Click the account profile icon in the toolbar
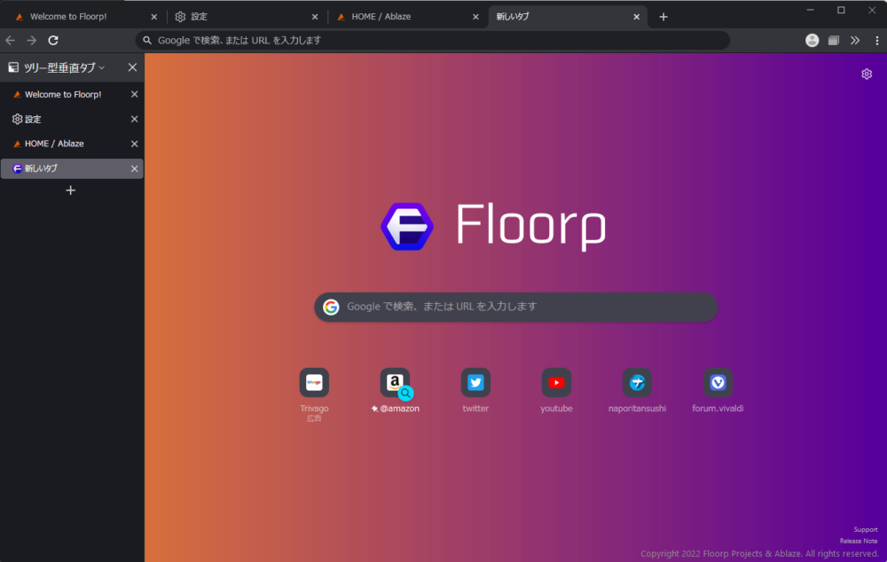 812,40
